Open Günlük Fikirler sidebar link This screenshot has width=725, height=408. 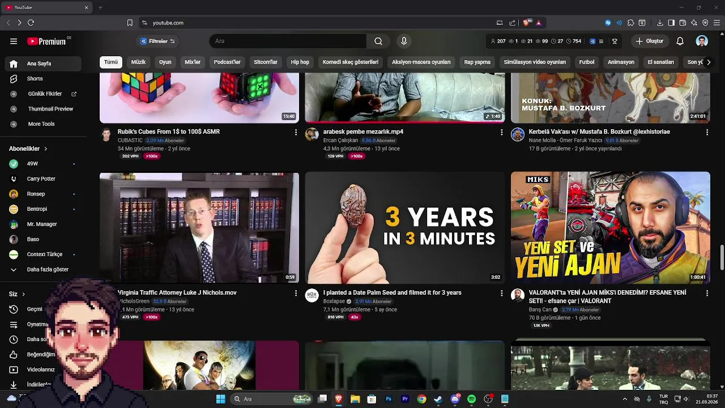pos(45,94)
